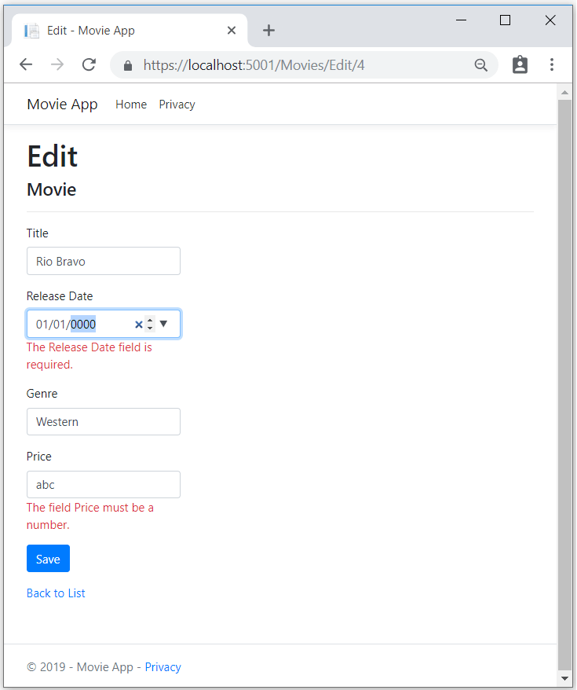The width and height of the screenshot is (577, 690).
Task: Click the browser forward navigation arrow
Action: [x=57, y=64]
